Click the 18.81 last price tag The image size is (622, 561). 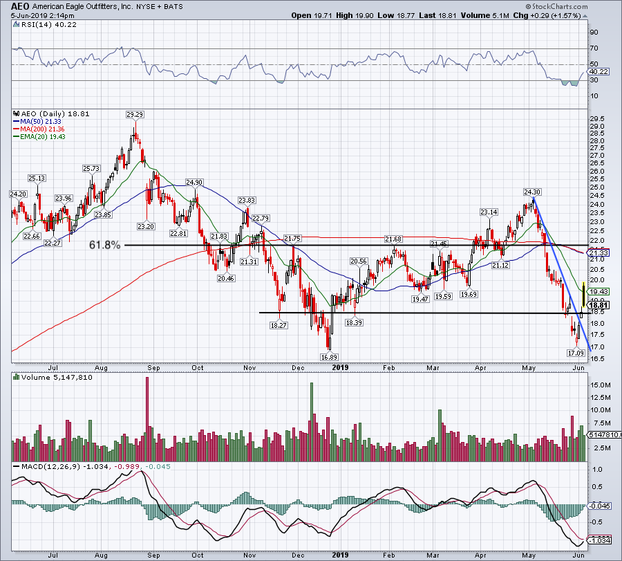point(599,305)
